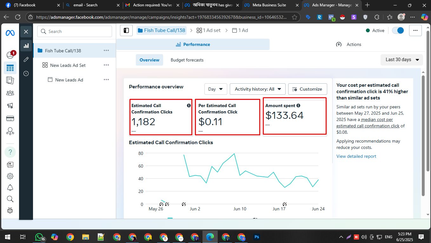The image size is (431, 243).
Task: Click the Customize button
Action: coord(307,89)
